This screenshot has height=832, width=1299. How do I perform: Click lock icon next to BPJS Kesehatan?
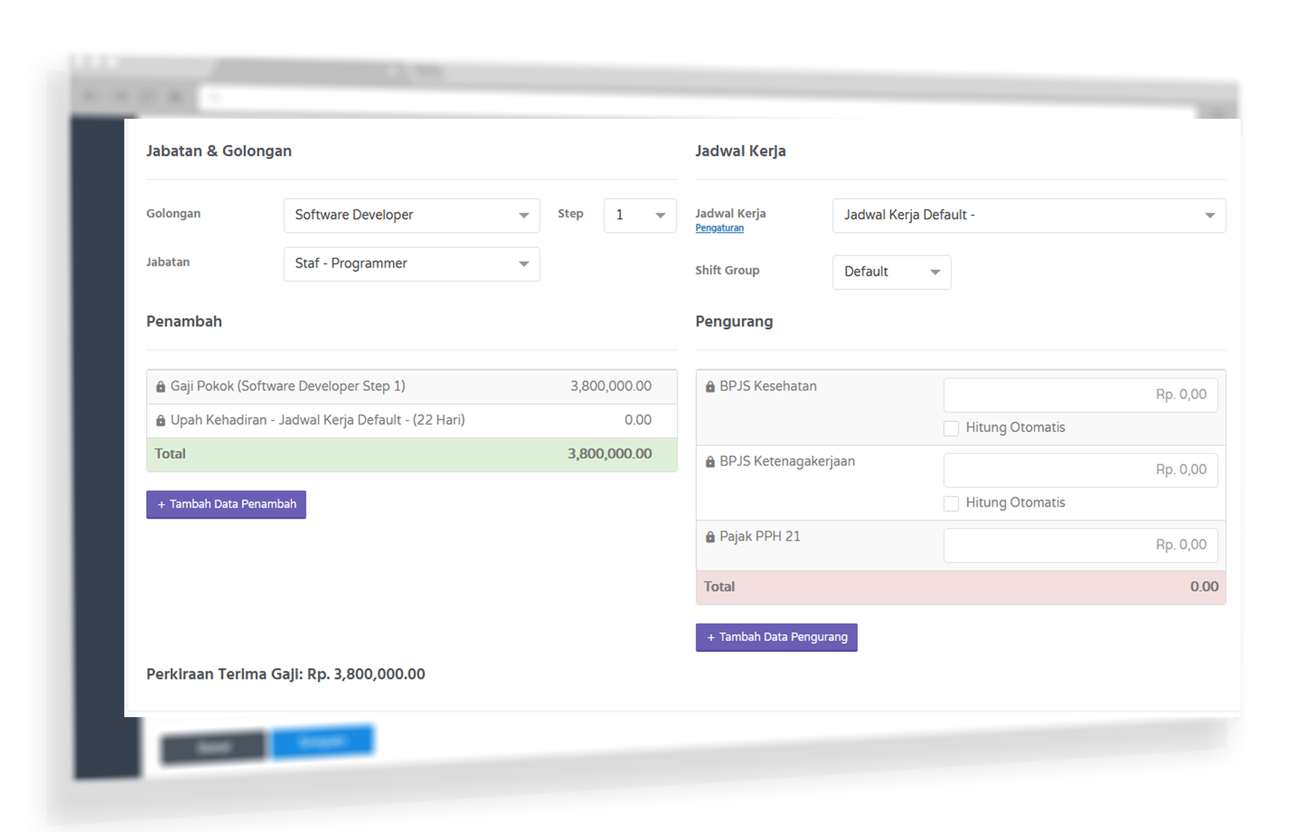[x=710, y=387]
